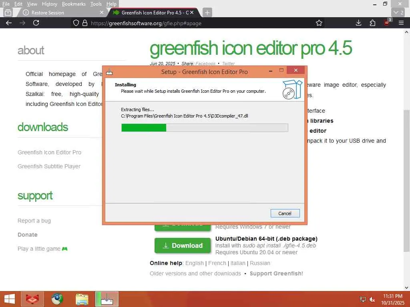Click the site security padlock icon
Image resolution: width=410 pixels, height=307 pixels.
click(85, 23)
